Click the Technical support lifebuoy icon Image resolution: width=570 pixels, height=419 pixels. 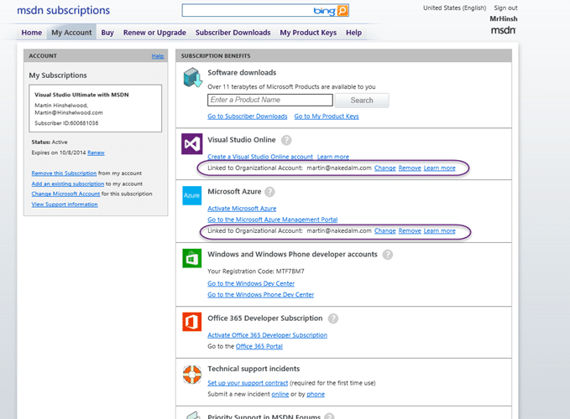click(x=192, y=375)
